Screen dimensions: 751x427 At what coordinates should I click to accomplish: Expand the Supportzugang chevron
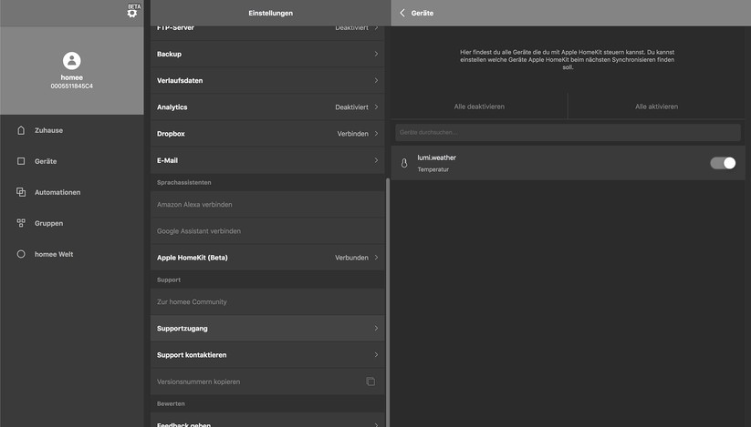click(x=377, y=328)
